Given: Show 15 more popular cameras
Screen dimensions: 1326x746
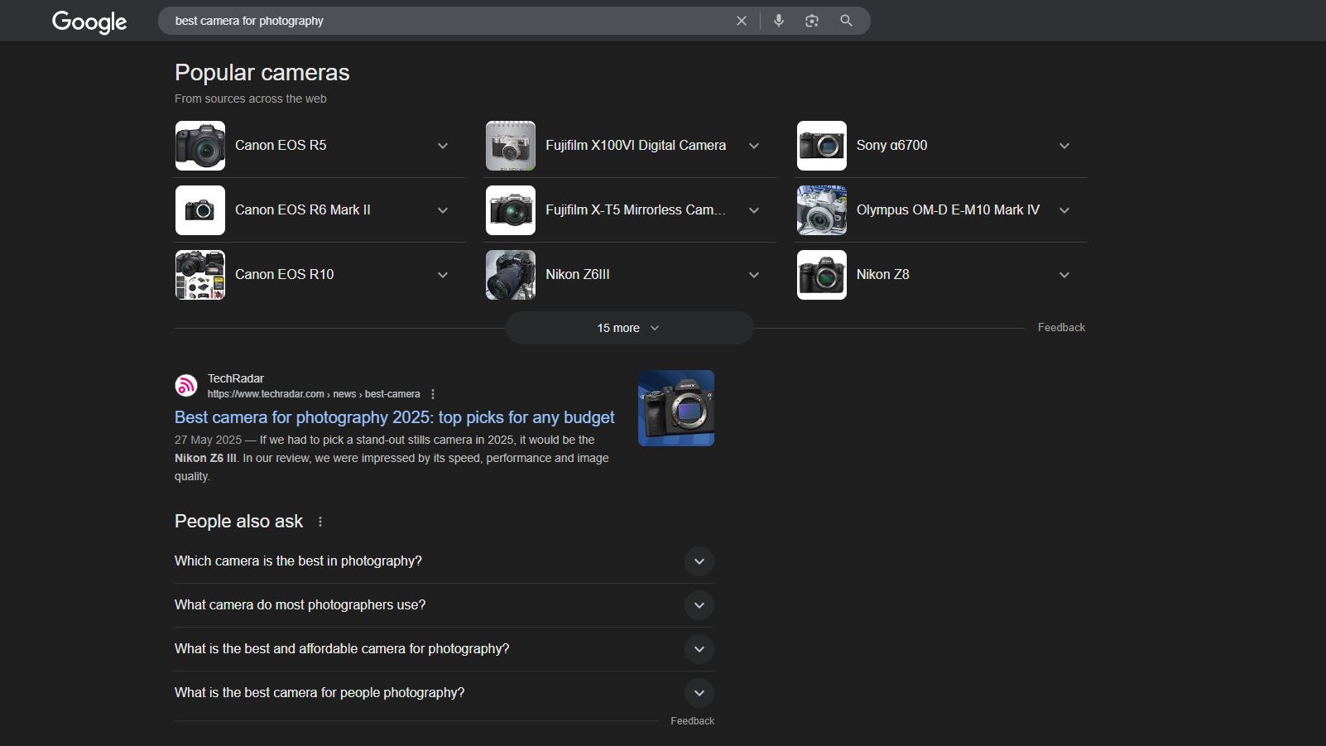Looking at the screenshot, I should [x=629, y=328].
